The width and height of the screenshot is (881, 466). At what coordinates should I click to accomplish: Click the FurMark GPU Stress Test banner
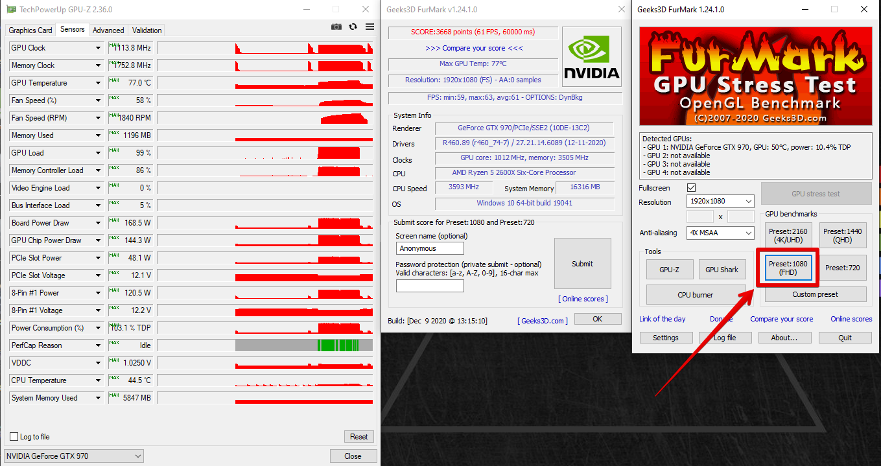point(755,76)
